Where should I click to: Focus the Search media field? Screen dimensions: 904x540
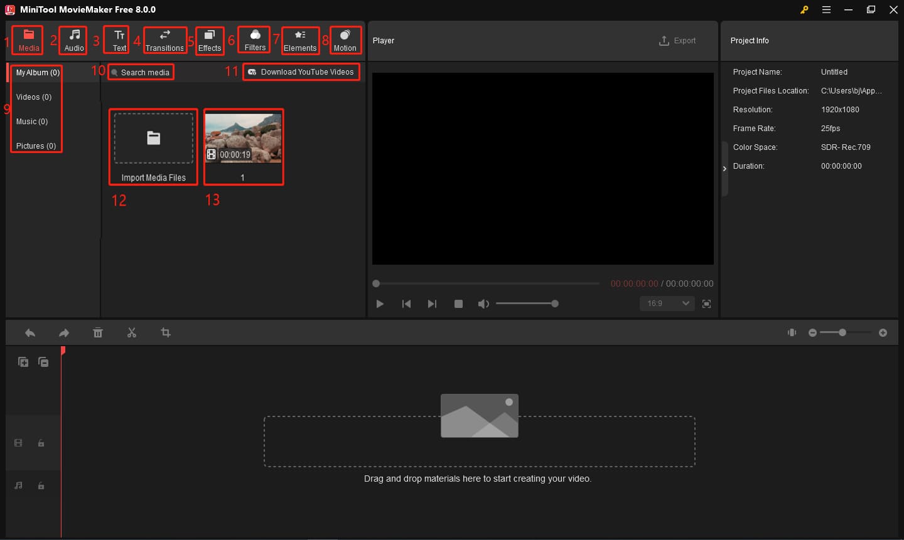click(141, 72)
